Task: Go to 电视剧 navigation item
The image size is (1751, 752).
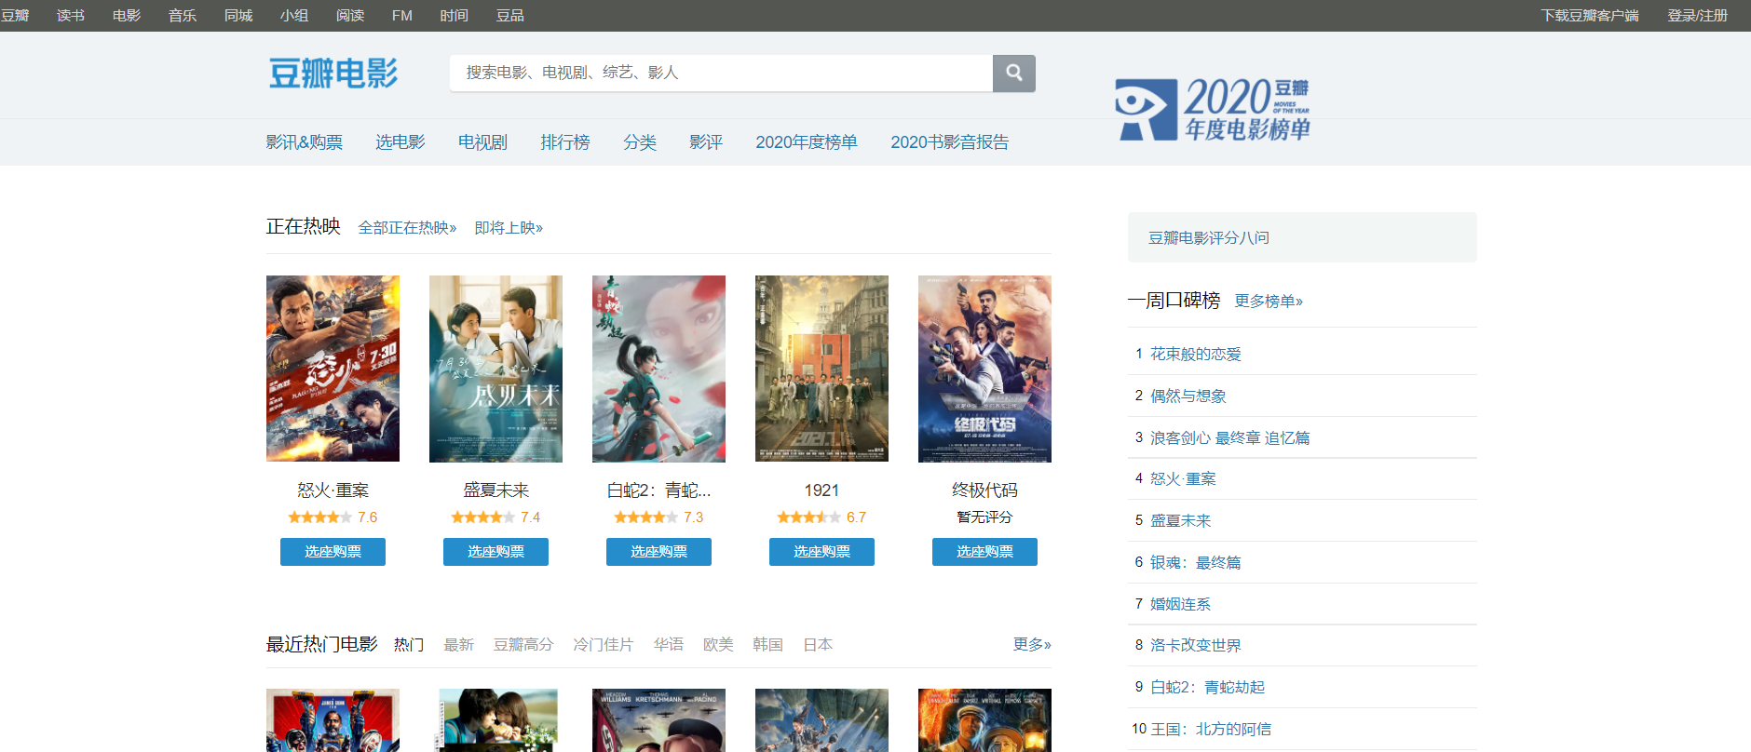Action: point(482,142)
